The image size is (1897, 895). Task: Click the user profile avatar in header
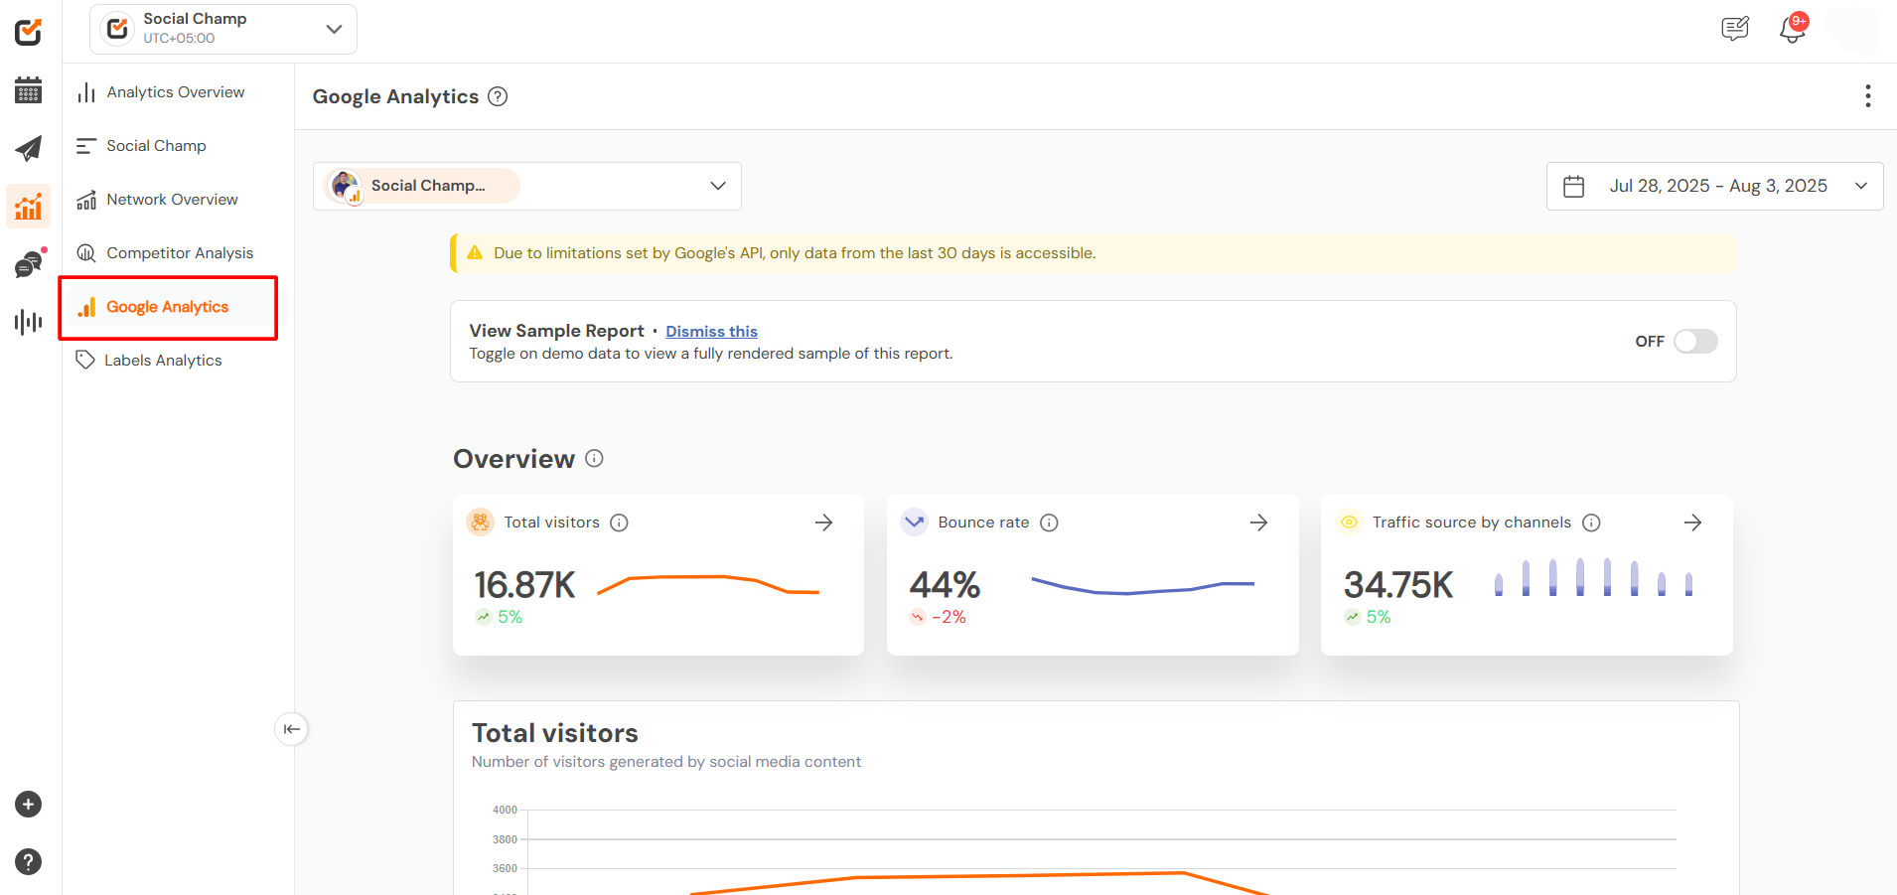tap(1853, 29)
